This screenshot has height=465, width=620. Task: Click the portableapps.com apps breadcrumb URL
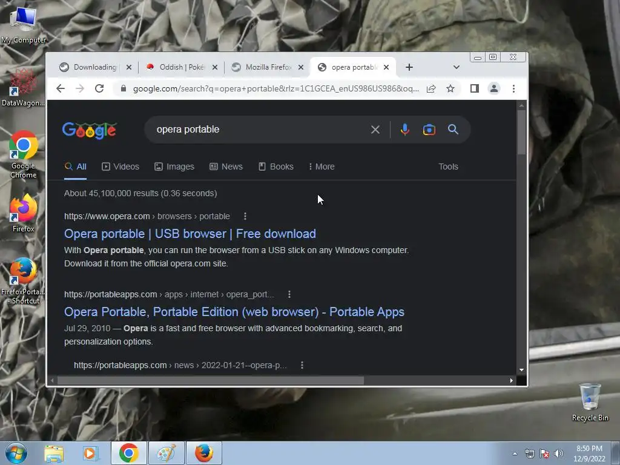click(x=170, y=295)
